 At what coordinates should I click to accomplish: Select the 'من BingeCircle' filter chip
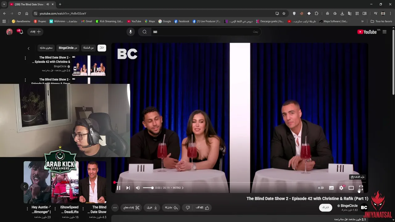(68, 48)
